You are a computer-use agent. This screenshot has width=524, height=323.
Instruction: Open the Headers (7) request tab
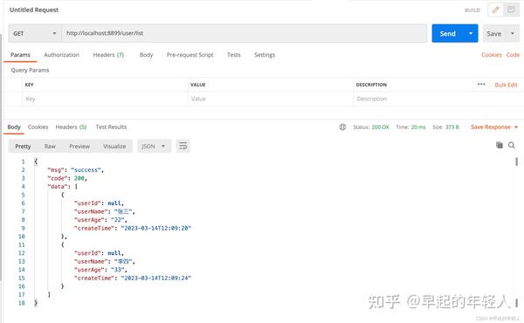(x=108, y=55)
